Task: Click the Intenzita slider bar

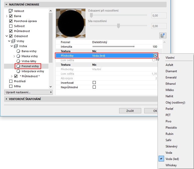Action: tap(113, 47)
